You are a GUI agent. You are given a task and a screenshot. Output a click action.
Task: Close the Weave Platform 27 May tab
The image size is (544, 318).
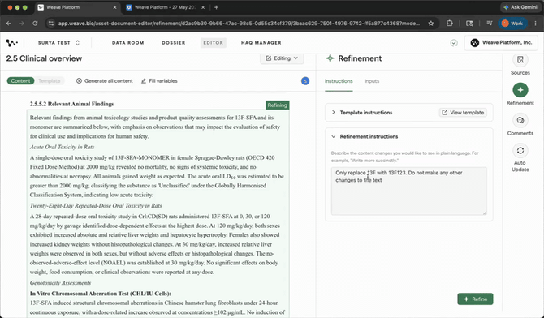(203, 7)
